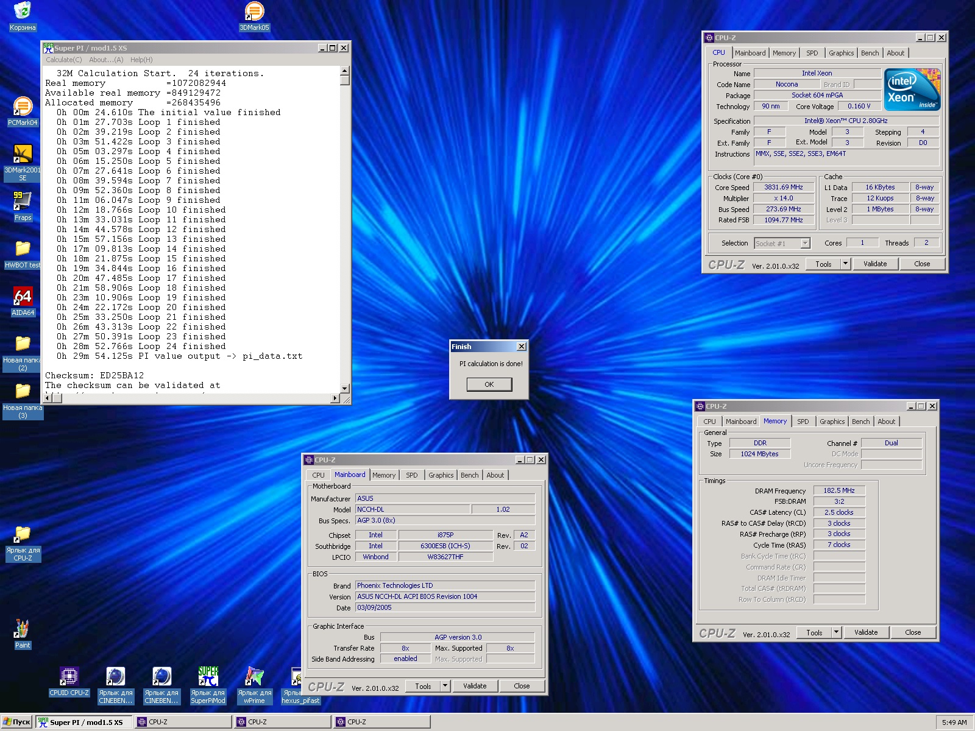Click the BIOS Date 03/09/2005 field
This screenshot has height=731, width=975.
tap(445, 607)
